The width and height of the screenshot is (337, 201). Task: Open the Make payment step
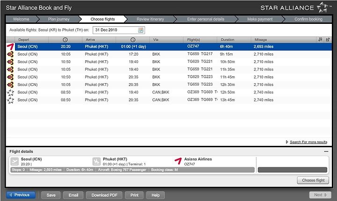pos(260,19)
